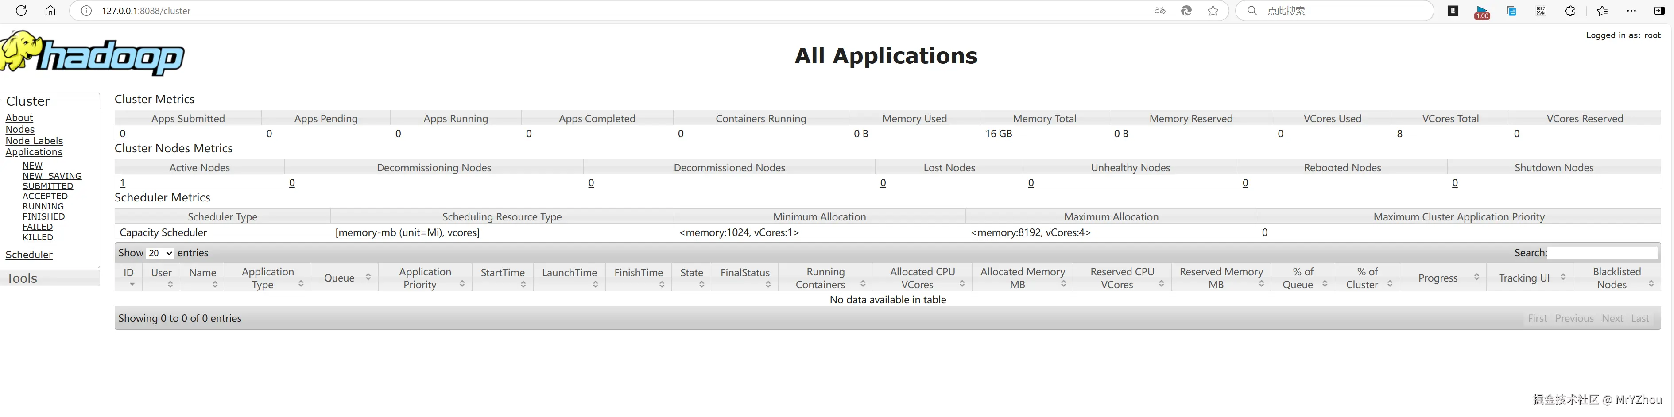Go to Node Labels page
This screenshot has width=1674, height=417.
coord(35,141)
